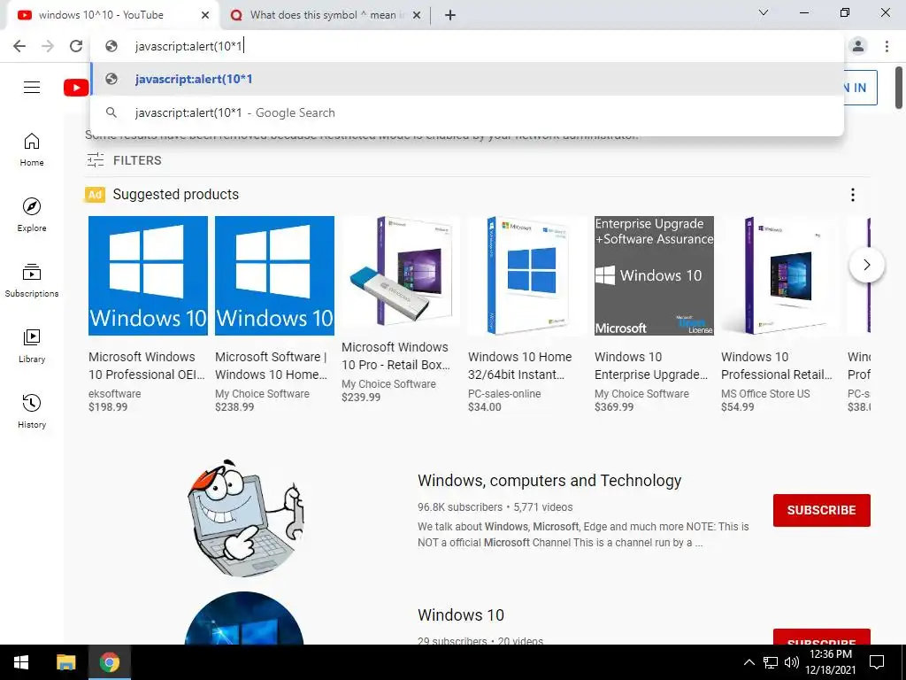Click 'Microsoft Windows 10 Professional OEI...' title

(147, 366)
